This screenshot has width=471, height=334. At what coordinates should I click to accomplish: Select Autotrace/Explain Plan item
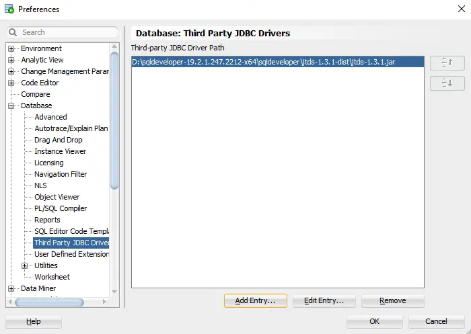tap(71, 128)
